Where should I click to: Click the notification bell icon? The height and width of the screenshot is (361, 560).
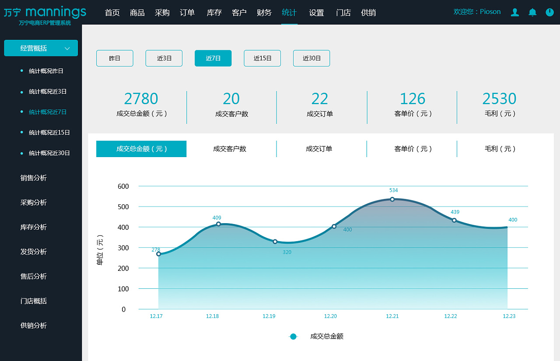[x=532, y=13]
